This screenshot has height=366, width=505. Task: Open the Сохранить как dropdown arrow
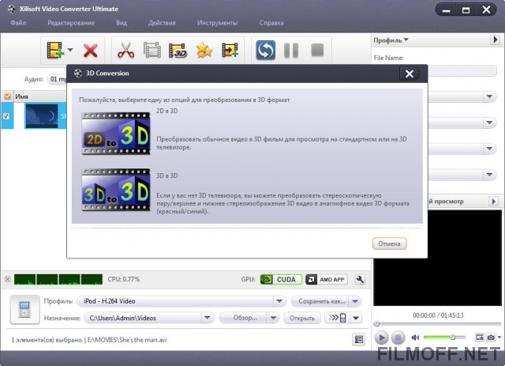tap(355, 301)
